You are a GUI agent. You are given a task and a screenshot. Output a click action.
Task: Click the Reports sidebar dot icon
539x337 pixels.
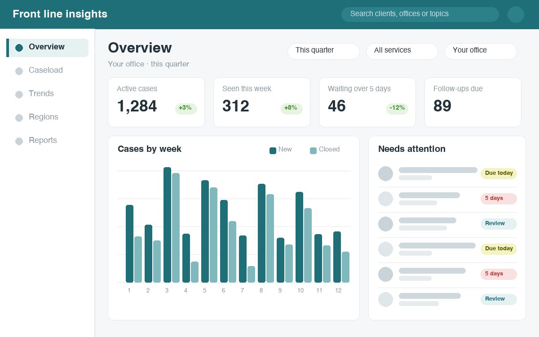pos(19,141)
